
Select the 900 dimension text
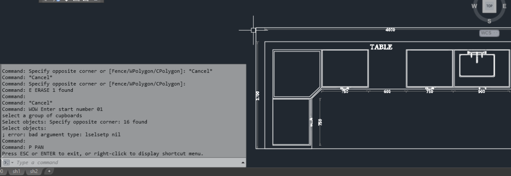(x=481, y=92)
